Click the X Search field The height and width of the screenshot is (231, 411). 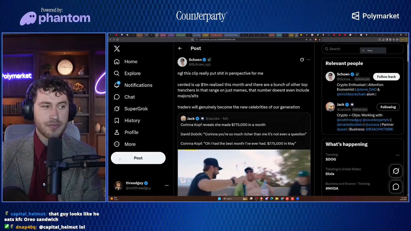coord(362,49)
